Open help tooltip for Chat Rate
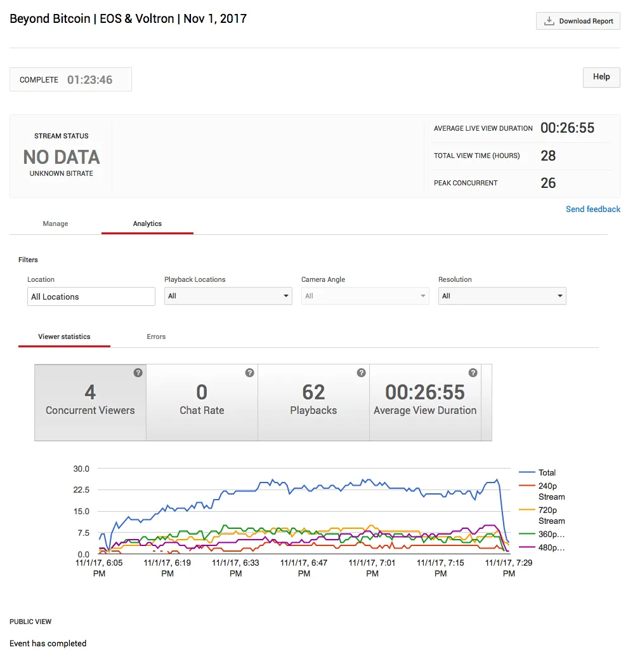Image resolution: width=628 pixels, height=659 pixels. pyautogui.click(x=249, y=373)
